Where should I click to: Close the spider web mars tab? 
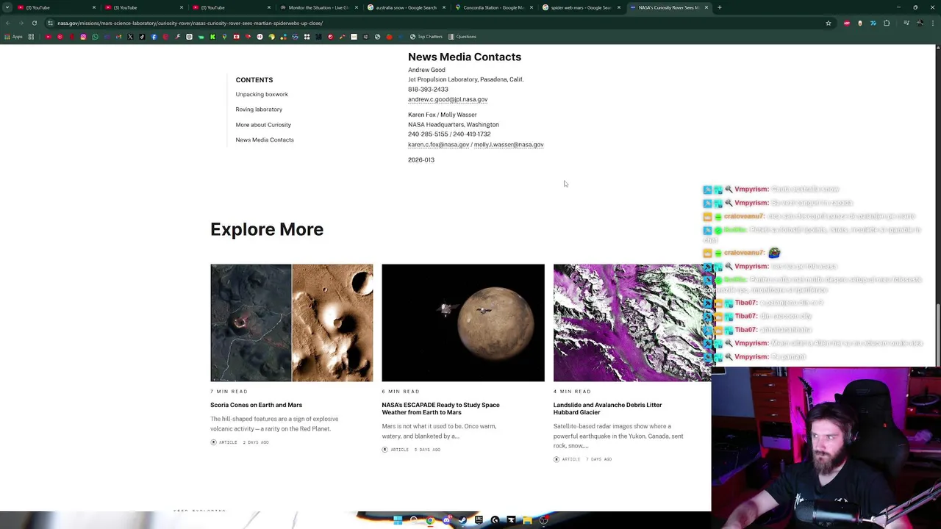(618, 7)
